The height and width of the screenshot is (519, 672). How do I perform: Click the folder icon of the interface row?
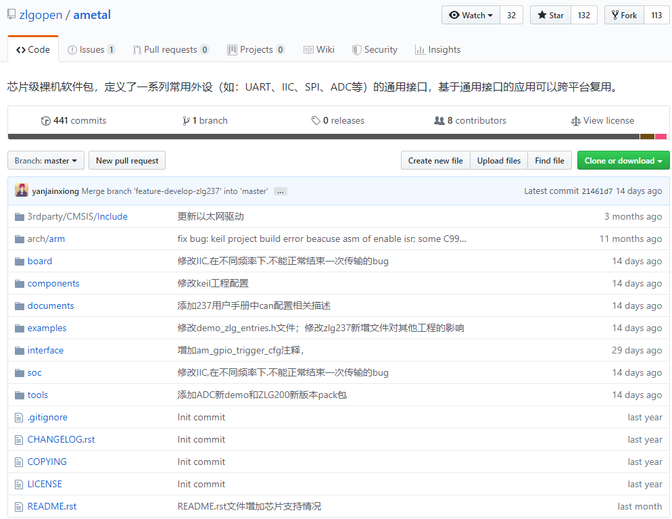click(x=20, y=351)
